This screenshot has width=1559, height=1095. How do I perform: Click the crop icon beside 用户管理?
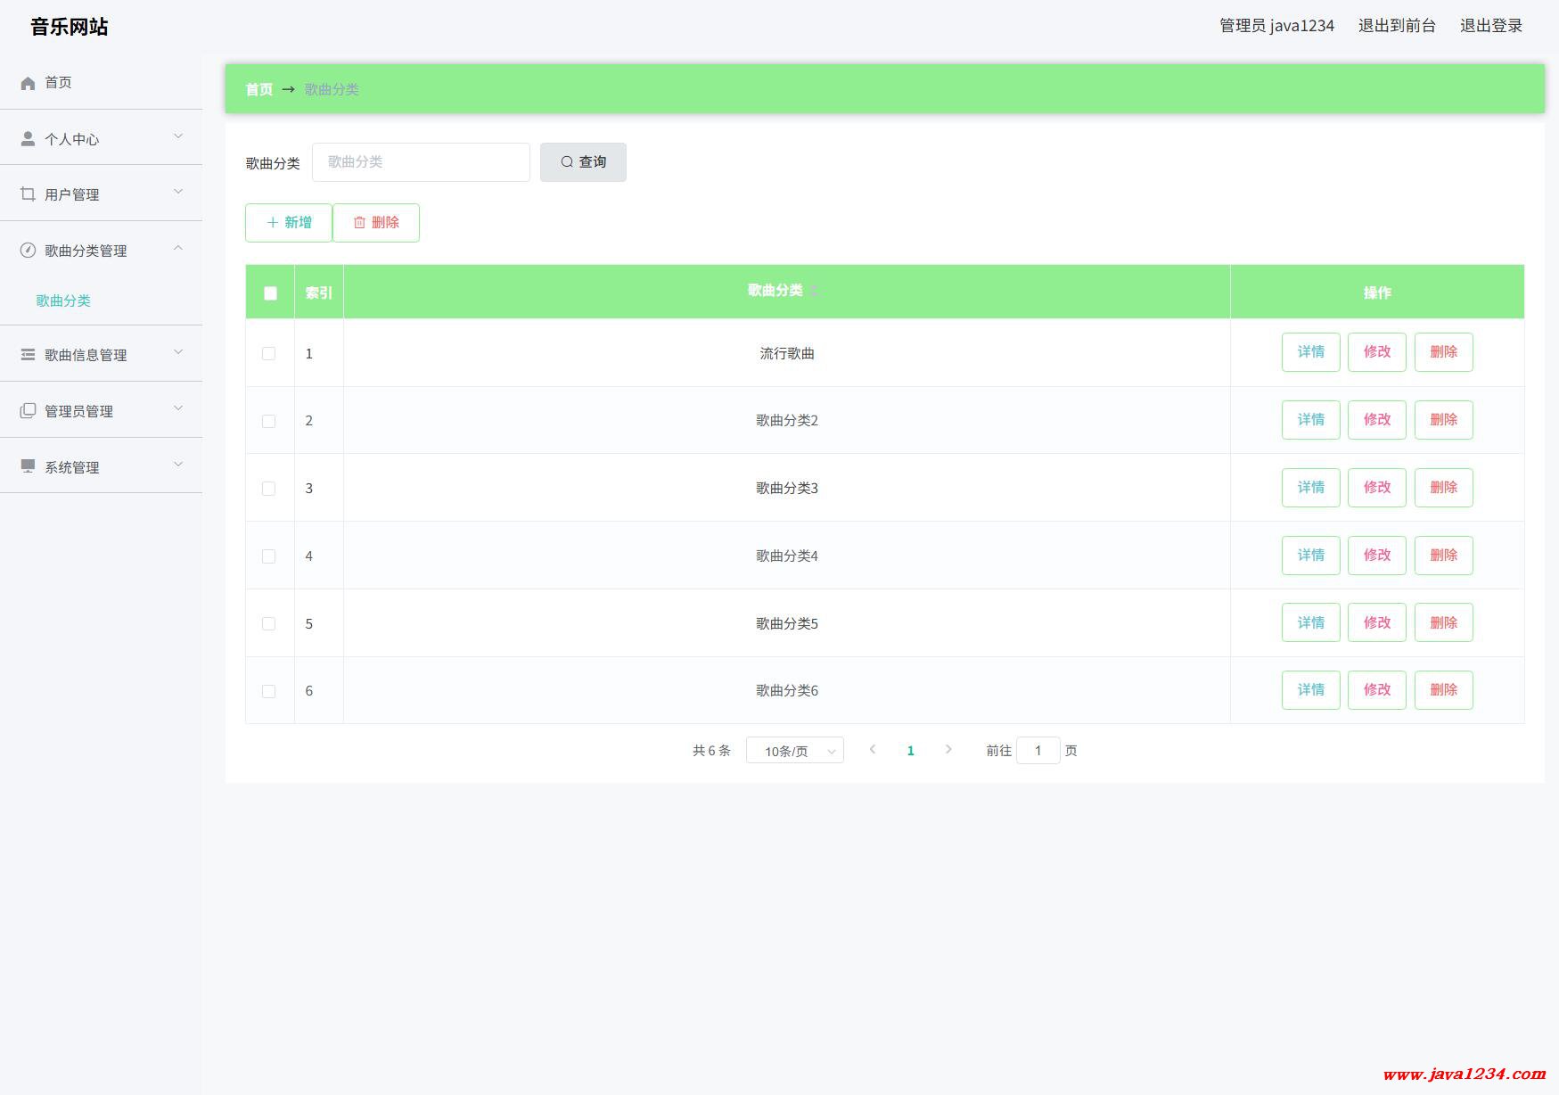pyautogui.click(x=28, y=194)
